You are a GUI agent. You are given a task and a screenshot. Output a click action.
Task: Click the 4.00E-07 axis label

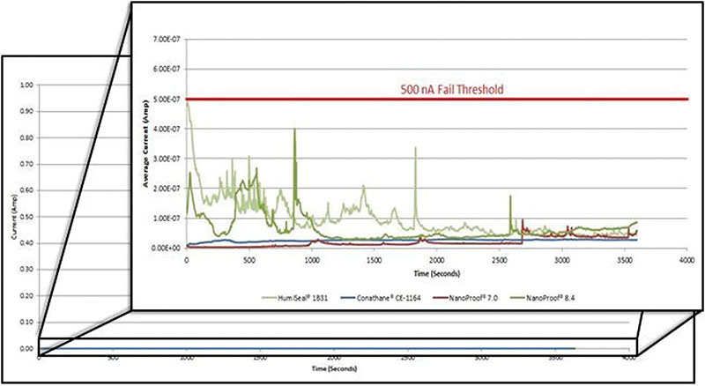pos(166,129)
